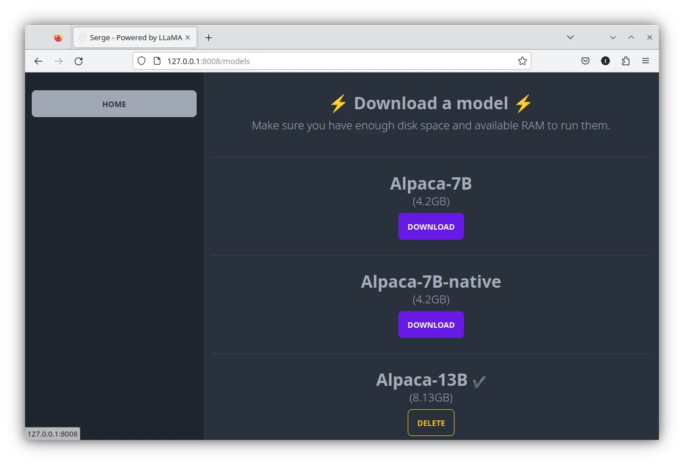Open the shield tracking protection icon
The image size is (684, 465).
pos(141,61)
